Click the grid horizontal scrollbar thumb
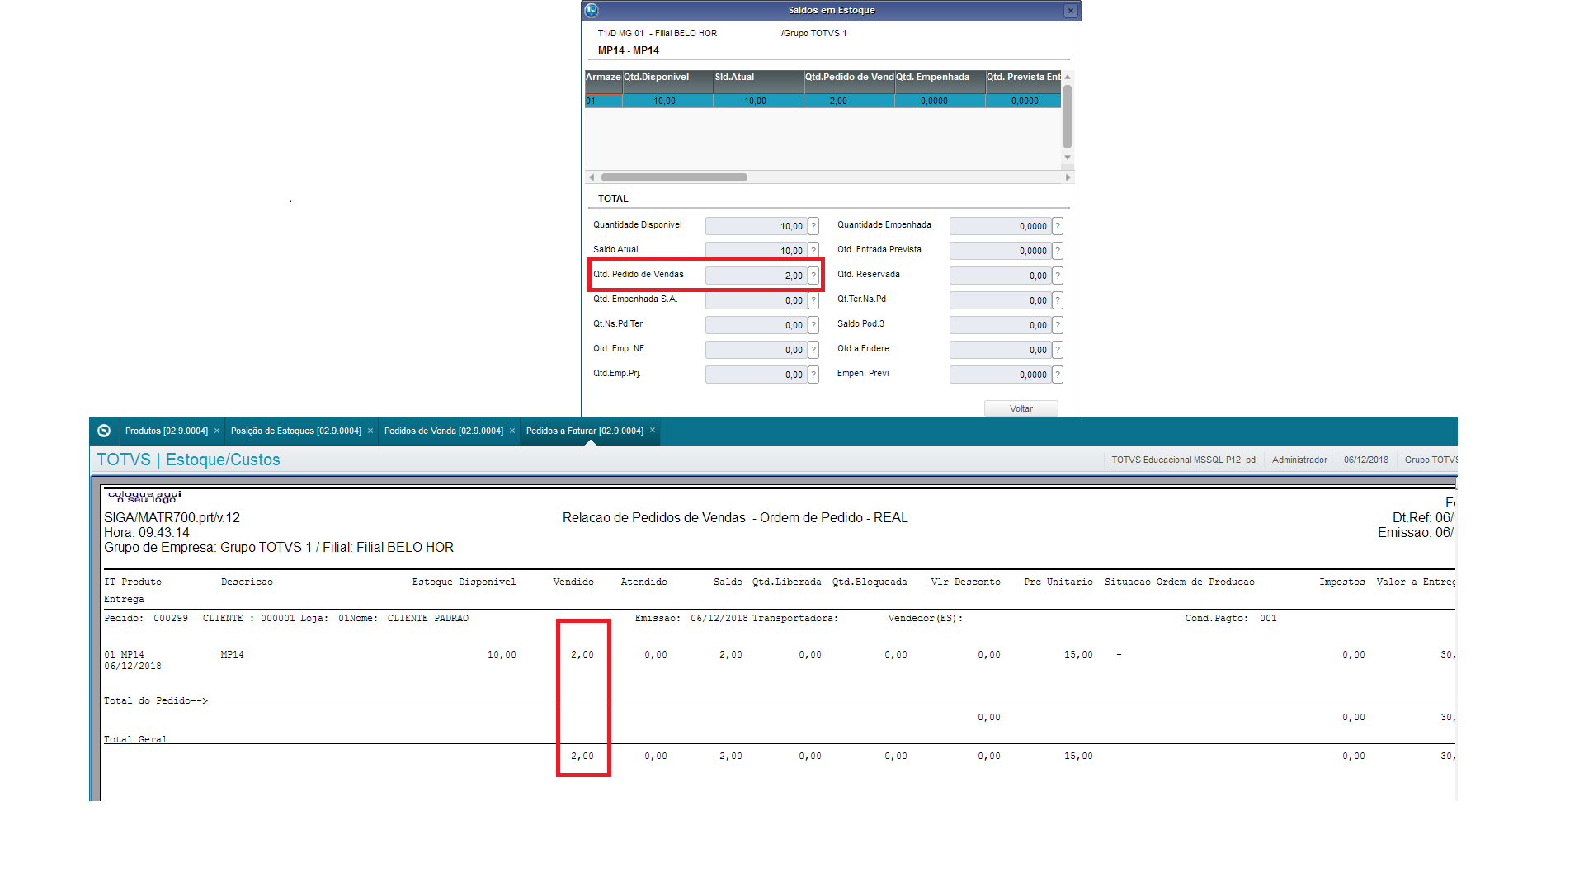 pyautogui.click(x=674, y=177)
